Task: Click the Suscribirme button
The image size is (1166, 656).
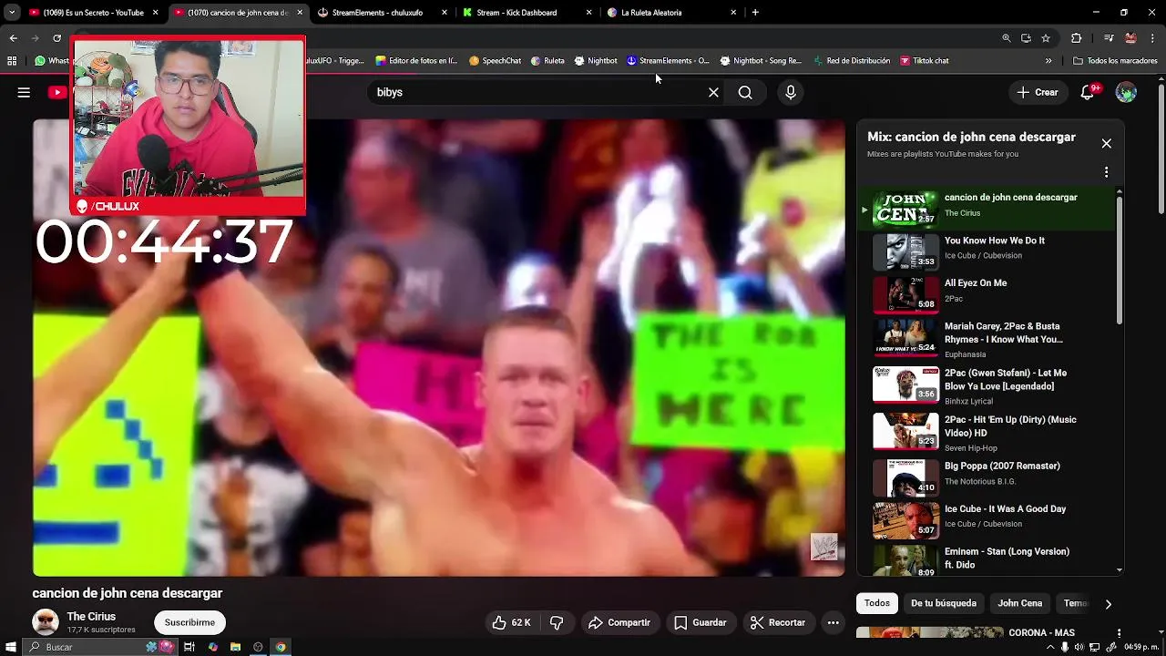Action: click(x=189, y=622)
